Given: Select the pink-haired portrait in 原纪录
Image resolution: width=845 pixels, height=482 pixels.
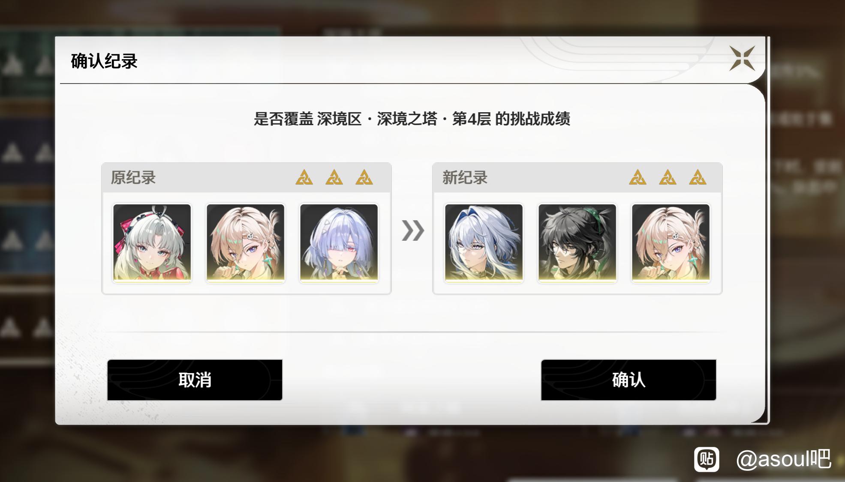Looking at the screenshot, I should [x=246, y=243].
